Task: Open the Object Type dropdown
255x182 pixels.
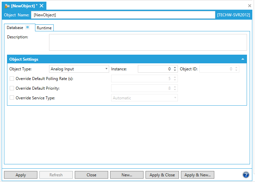Action: click(x=79, y=69)
